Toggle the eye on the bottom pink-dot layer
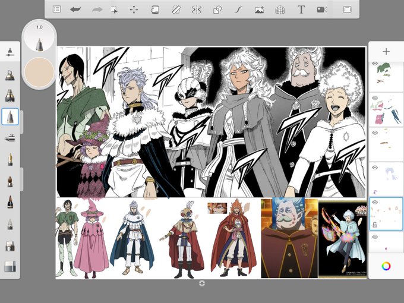The image size is (404, 303). (375, 237)
